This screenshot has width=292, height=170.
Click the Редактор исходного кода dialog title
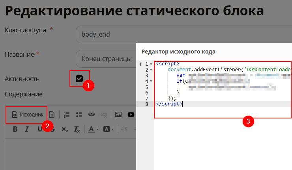[178, 52]
